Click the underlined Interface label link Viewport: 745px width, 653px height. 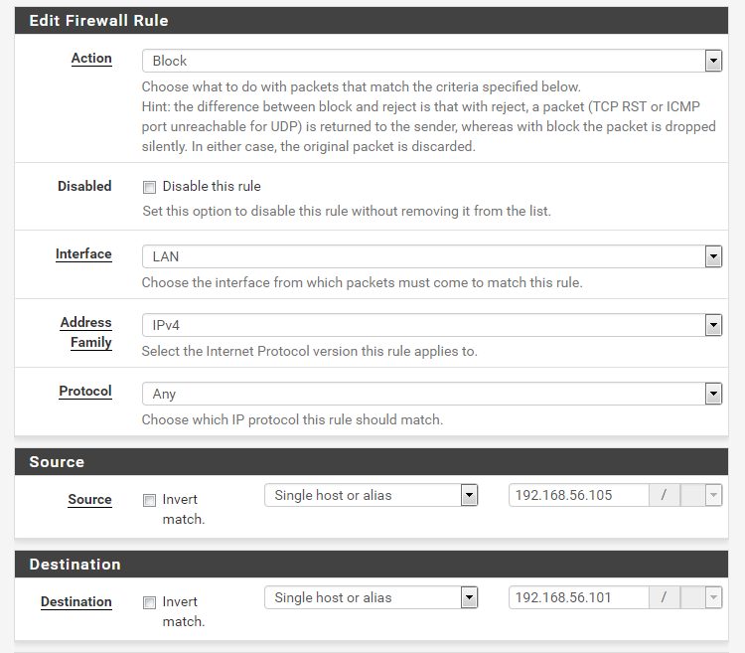point(83,254)
